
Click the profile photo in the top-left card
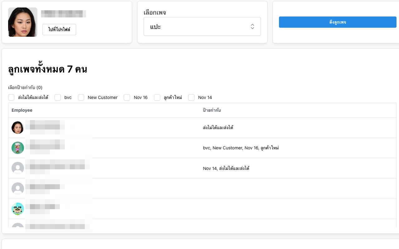point(22,22)
